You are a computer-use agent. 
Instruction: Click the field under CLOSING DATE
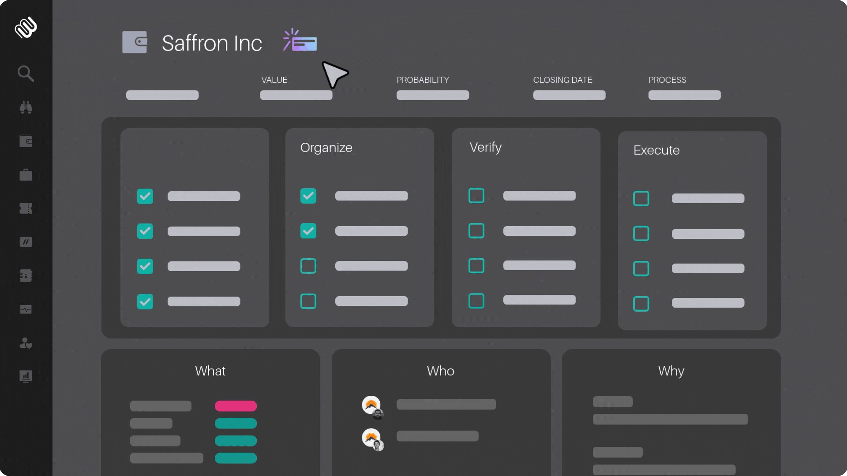569,95
